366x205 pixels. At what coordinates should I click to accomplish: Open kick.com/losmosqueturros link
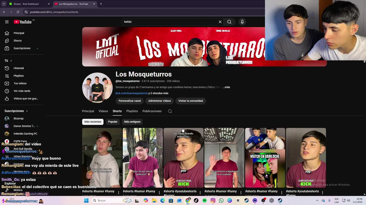pyautogui.click(x=132, y=93)
